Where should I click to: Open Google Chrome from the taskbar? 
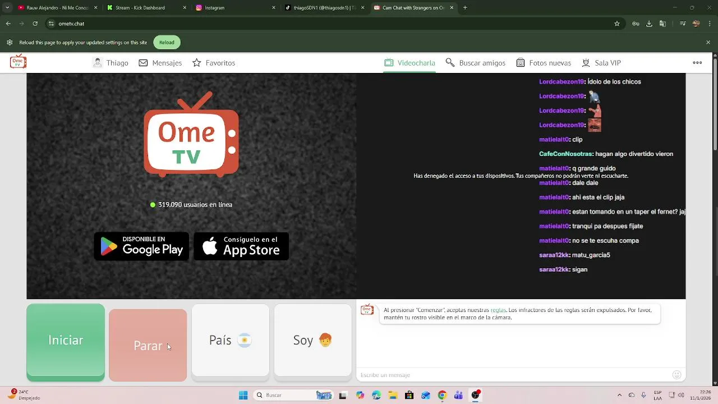(442, 395)
